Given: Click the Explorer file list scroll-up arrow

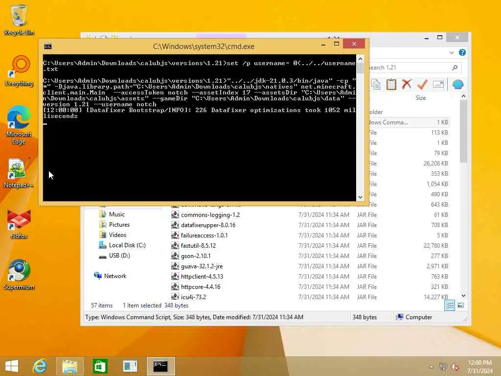Looking at the screenshot, I should coord(464,96).
